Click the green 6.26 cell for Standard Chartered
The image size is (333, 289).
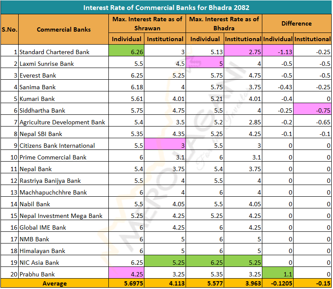click(x=126, y=51)
